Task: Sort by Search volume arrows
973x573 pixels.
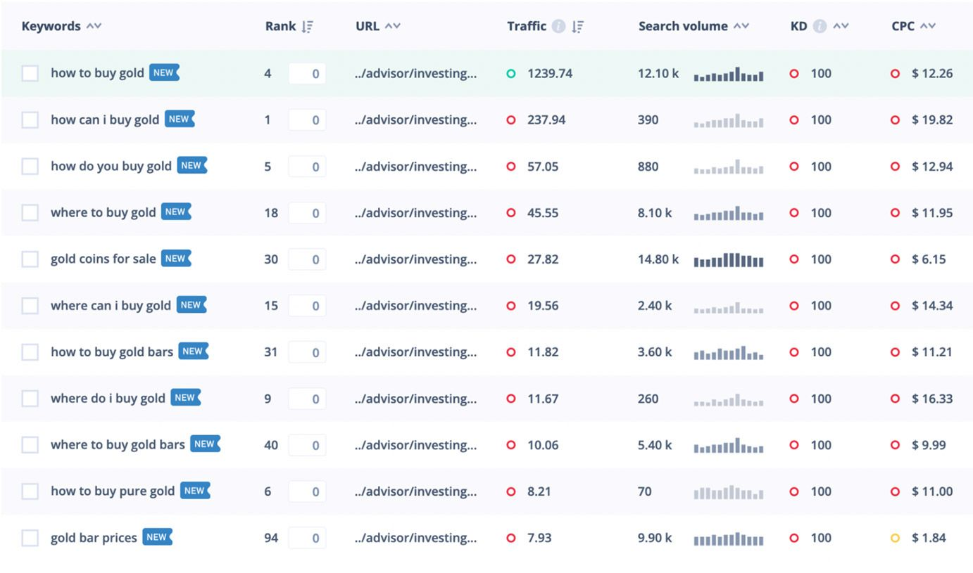Action: pyautogui.click(x=741, y=26)
